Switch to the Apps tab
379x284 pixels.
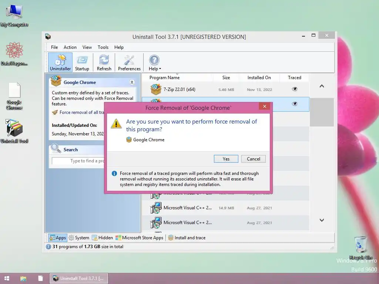click(x=57, y=238)
